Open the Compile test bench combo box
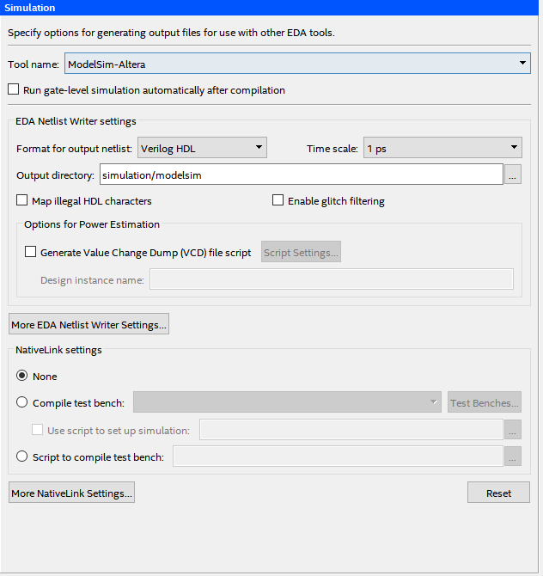This screenshot has height=576, width=543. [x=288, y=402]
